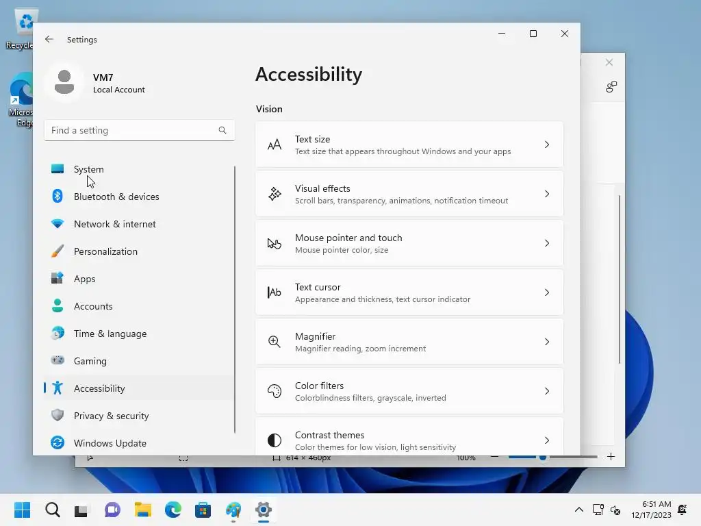Click the search magnifier in Find a setting
This screenshot has height=526, width=701.
click(222, 130)
